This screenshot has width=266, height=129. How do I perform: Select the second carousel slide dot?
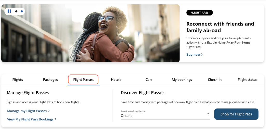[x=22, y=11]
